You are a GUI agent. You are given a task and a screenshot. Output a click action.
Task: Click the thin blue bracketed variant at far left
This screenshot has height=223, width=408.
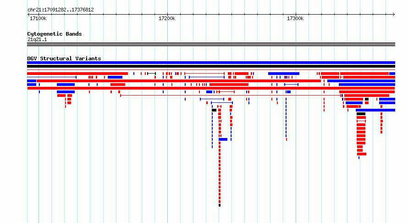pos(52,77)
